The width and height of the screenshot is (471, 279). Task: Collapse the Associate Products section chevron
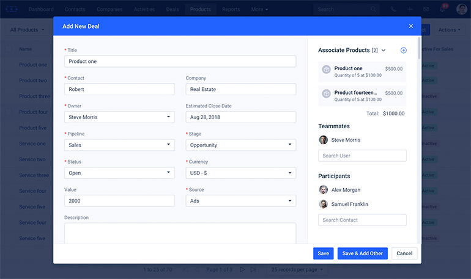coord(384,50)
